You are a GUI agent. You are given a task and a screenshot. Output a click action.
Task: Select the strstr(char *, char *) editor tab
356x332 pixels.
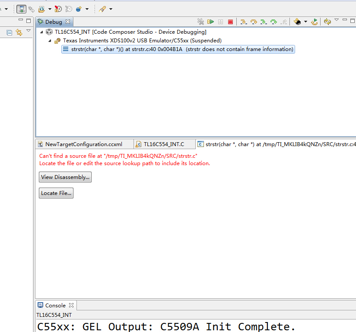click(x=276, y=144)
